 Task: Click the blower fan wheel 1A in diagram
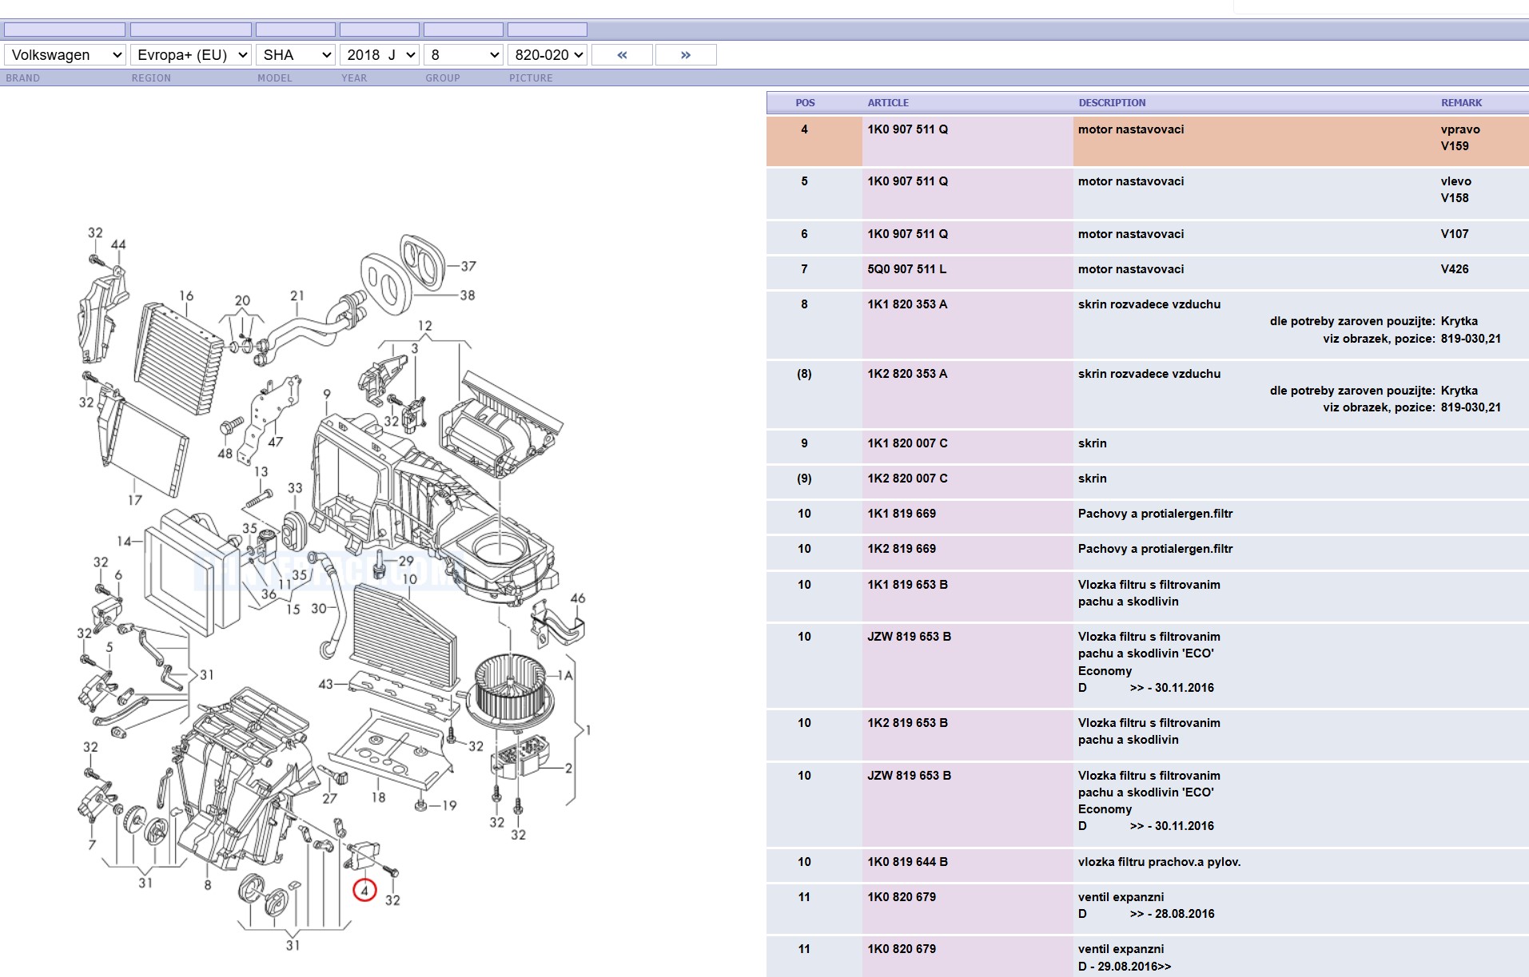514,689
